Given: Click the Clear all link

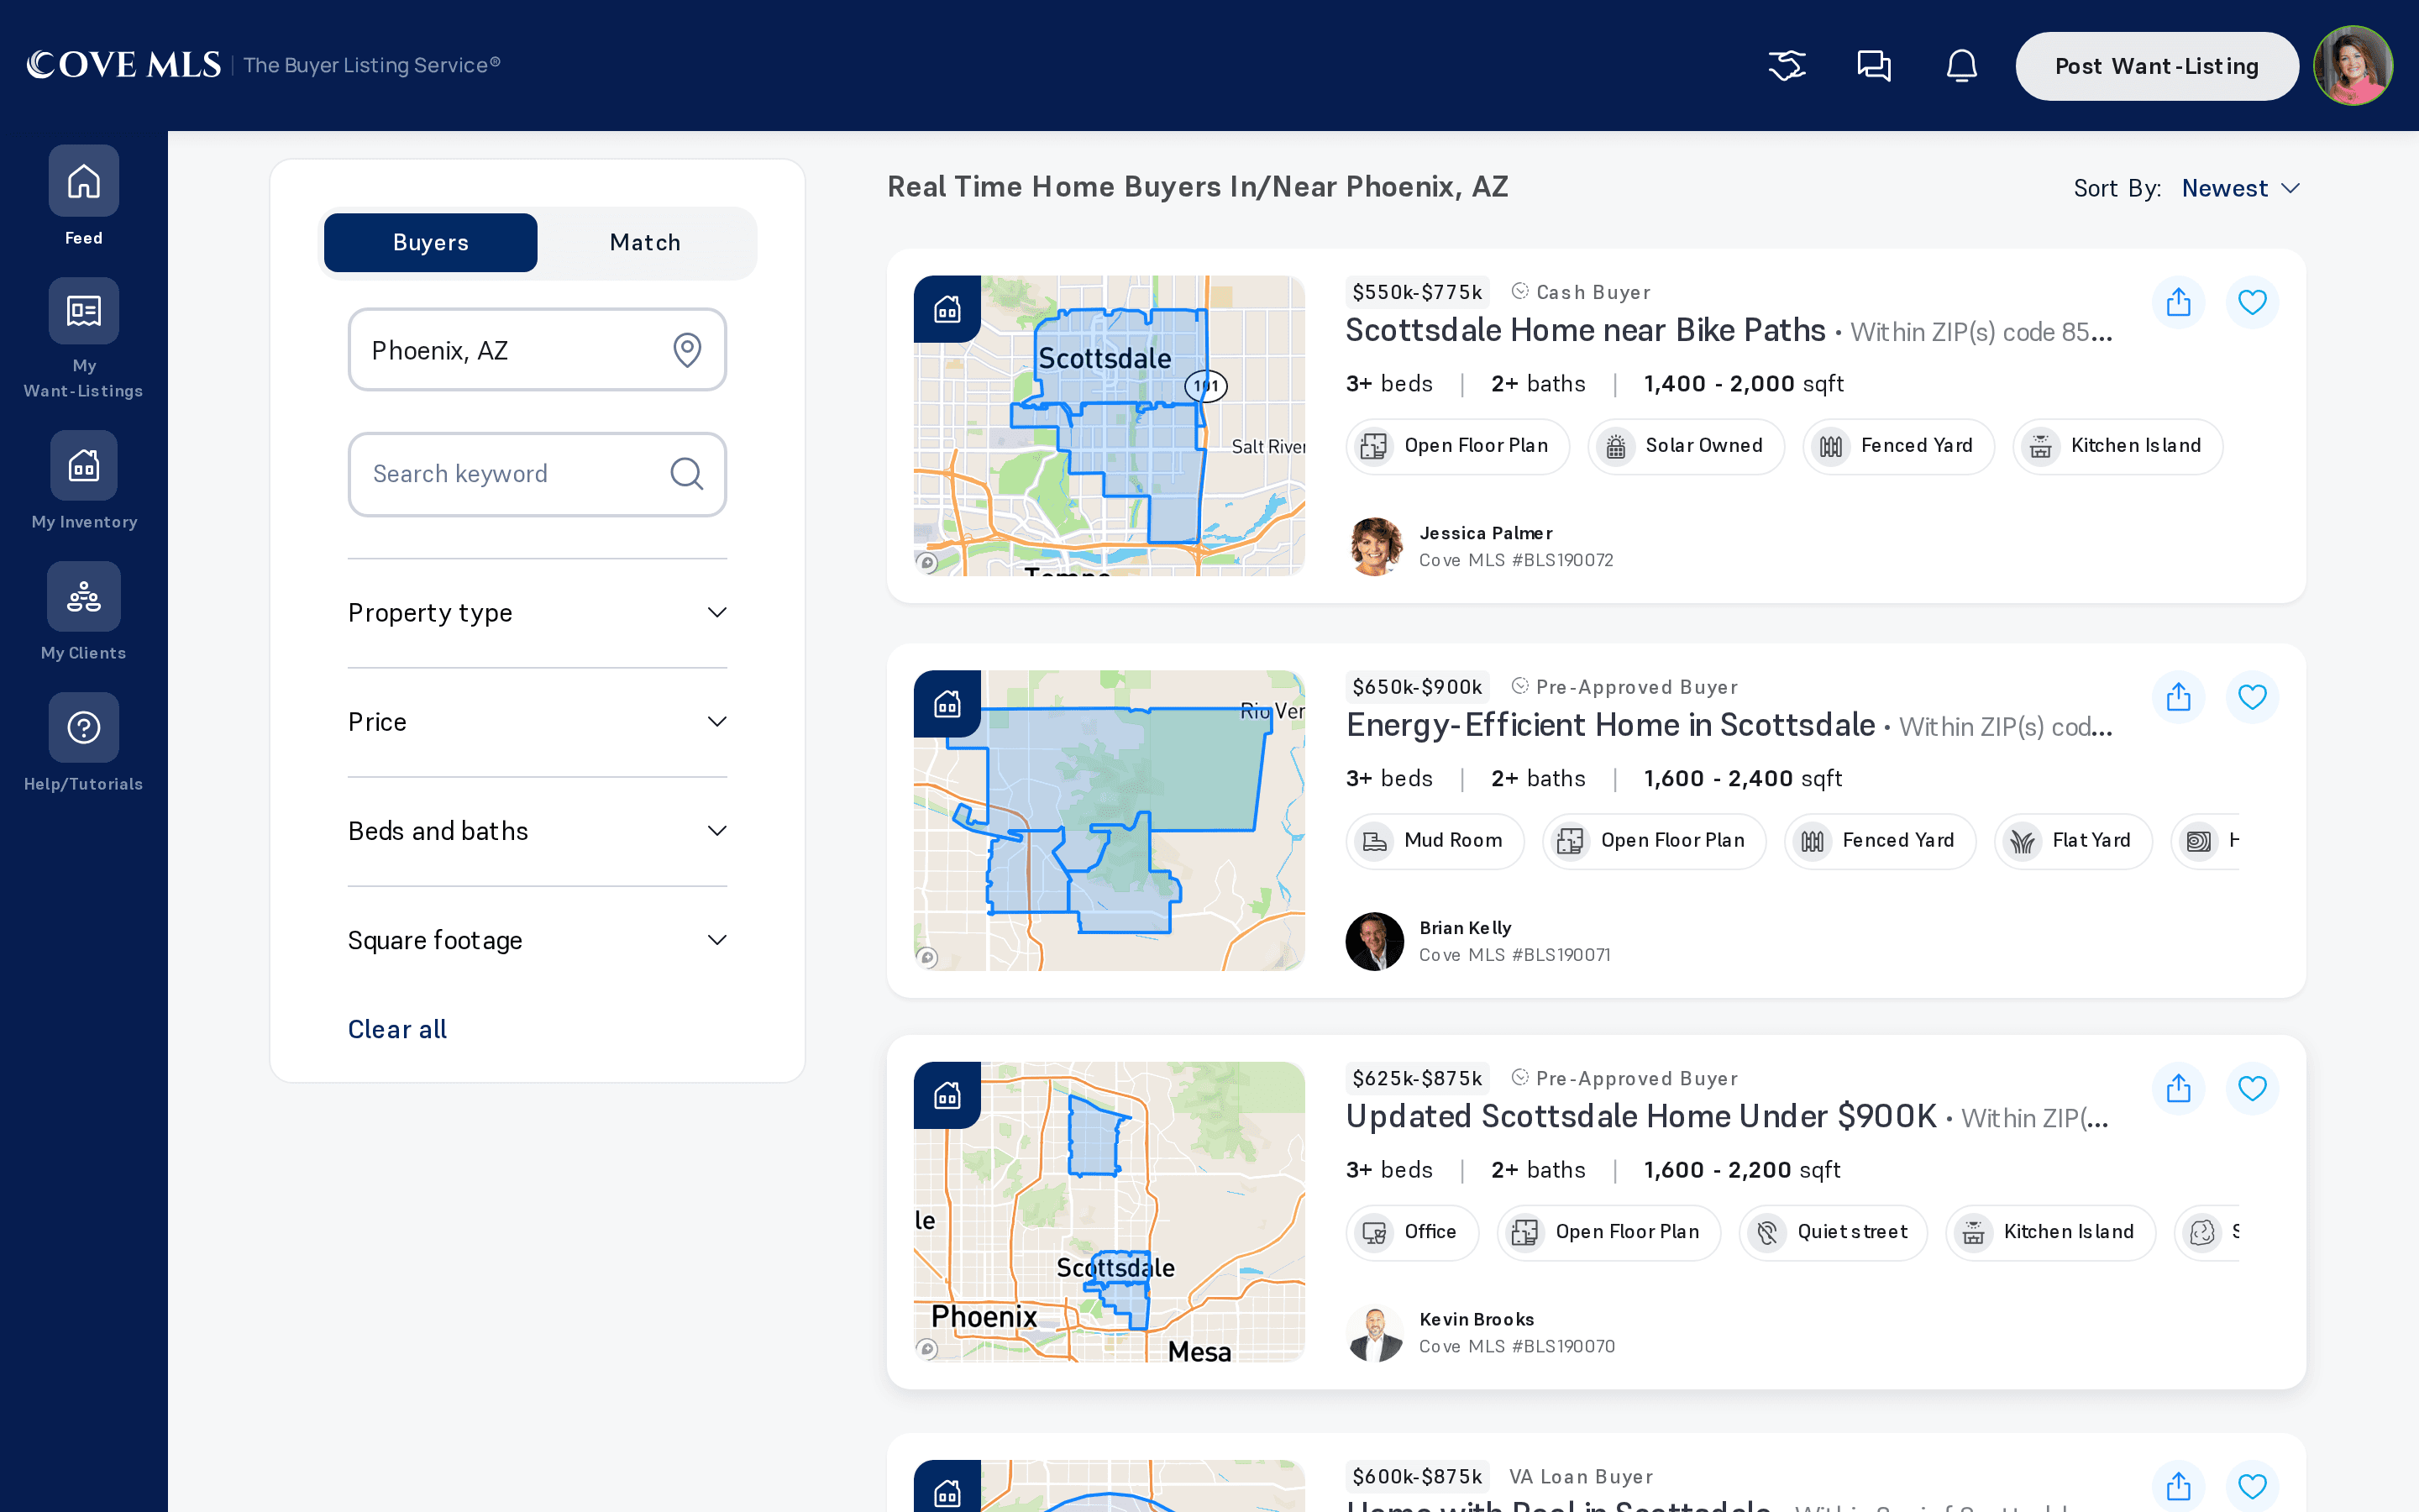Looking at the screenshot, I should (x=396, y=1029).
